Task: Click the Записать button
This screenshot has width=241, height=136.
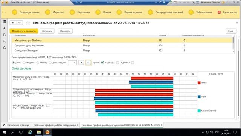Action: 47,31
